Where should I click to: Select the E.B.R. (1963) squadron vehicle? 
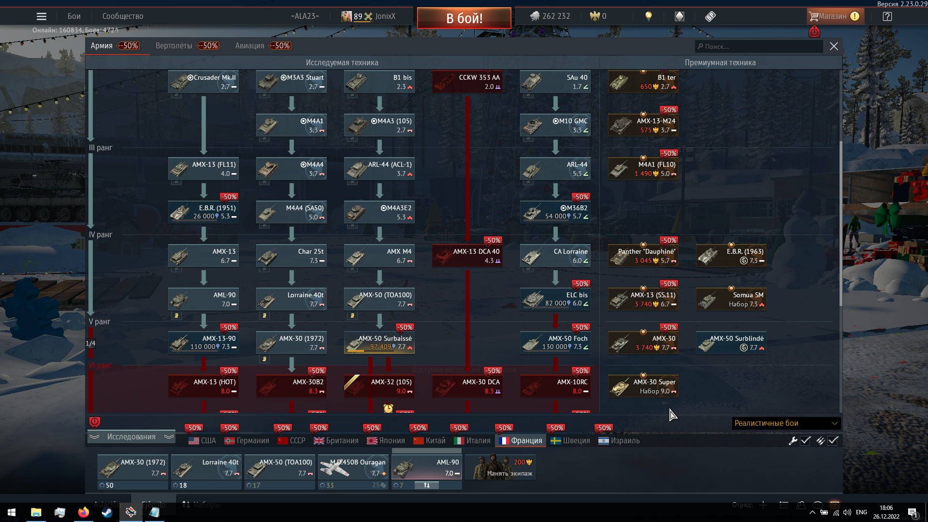(731, 256)
